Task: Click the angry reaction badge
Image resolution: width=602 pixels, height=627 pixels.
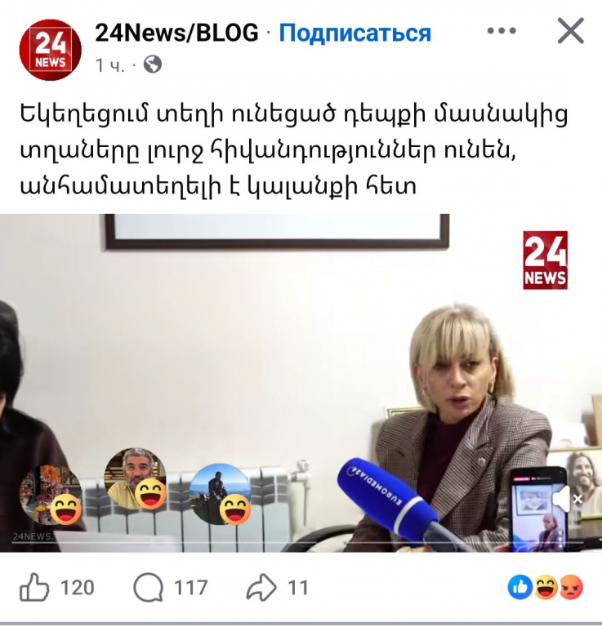Action: 571,588
